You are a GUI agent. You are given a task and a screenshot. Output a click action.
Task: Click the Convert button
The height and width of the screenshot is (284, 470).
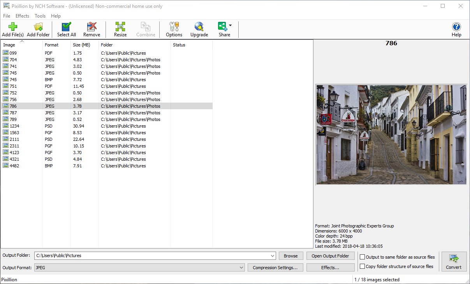(x=454, y=261)
